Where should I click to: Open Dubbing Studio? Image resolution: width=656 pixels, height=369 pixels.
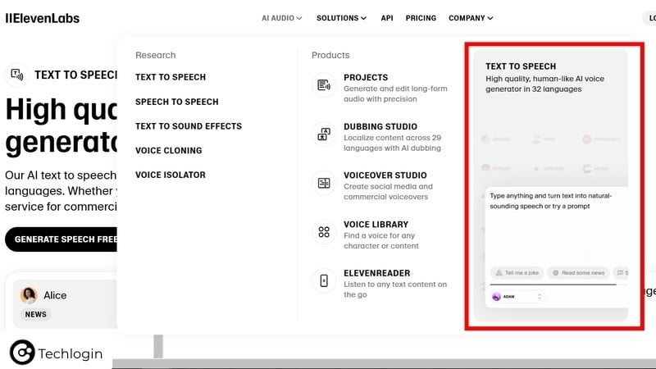[380, 126]
